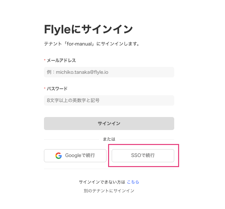Image resolution: width=225 pixels, height=209 pixels.
Task: Continue with the Googleで続行 button
Action: click(x=75, y=156)
